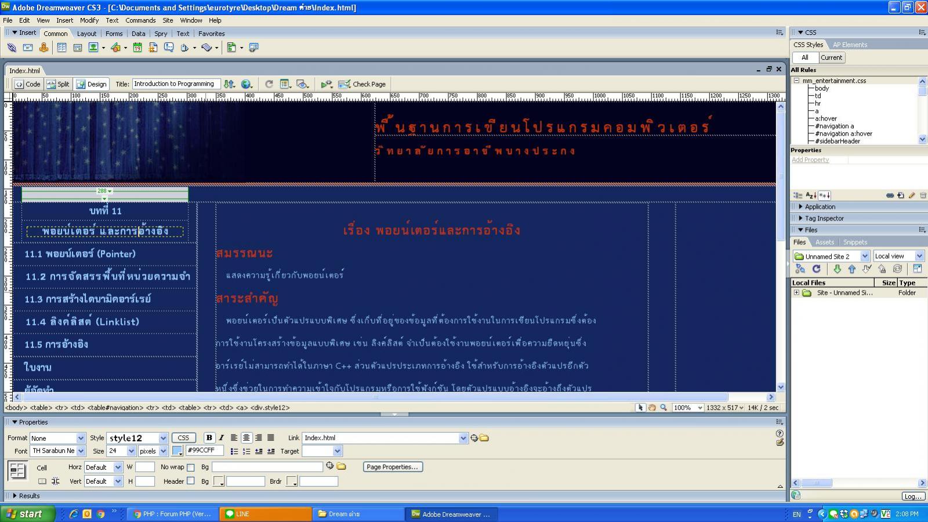Insert a server-side include

(153, 48)
